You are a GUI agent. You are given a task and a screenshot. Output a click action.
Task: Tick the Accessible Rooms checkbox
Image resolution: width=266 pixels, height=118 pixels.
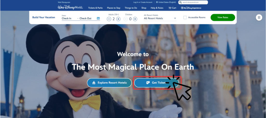185,17
